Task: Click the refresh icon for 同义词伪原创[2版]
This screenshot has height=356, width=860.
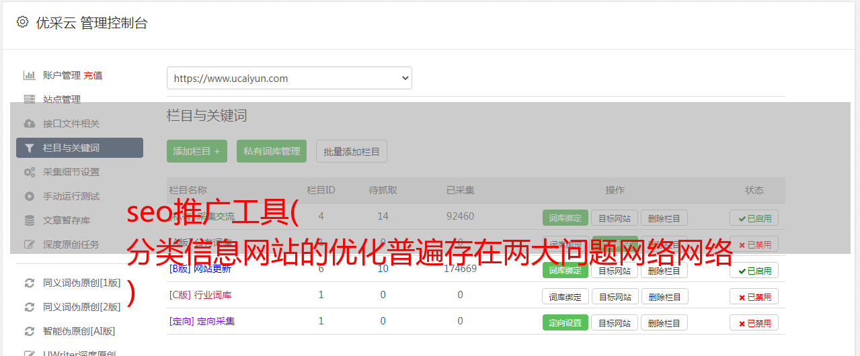Action: point(30,307)
